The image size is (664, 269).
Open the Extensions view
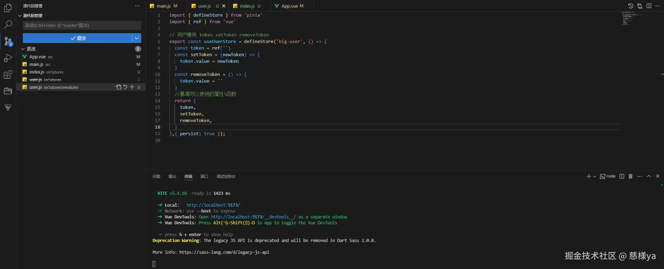click(8, 75)
